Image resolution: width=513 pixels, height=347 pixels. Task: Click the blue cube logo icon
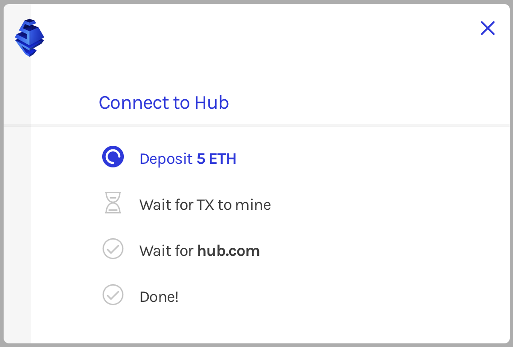coord(29,38)
